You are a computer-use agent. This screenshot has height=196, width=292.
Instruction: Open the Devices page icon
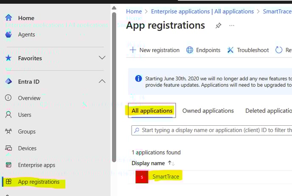coord(8,148)
